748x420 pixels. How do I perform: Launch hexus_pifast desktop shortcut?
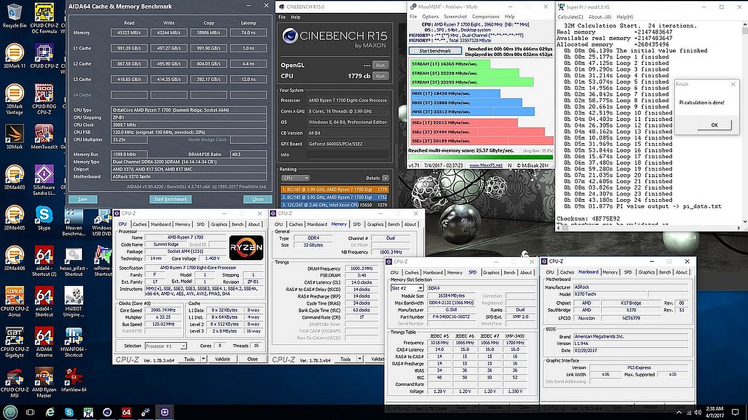click(x=74, y=261)
